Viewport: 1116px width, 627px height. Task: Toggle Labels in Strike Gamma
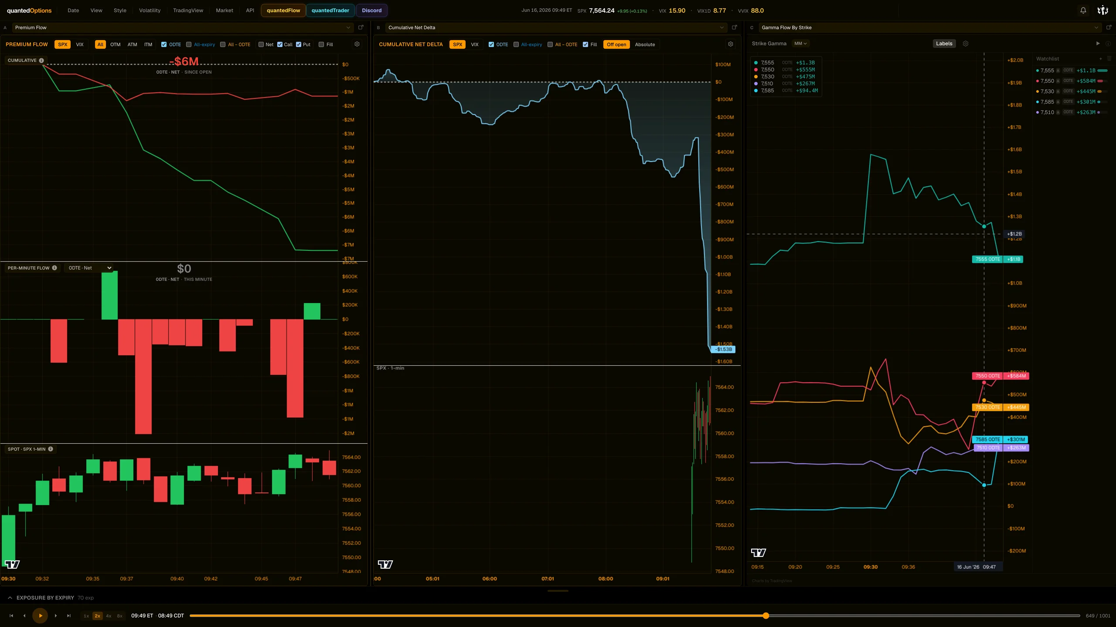click(x=944, y=44)
